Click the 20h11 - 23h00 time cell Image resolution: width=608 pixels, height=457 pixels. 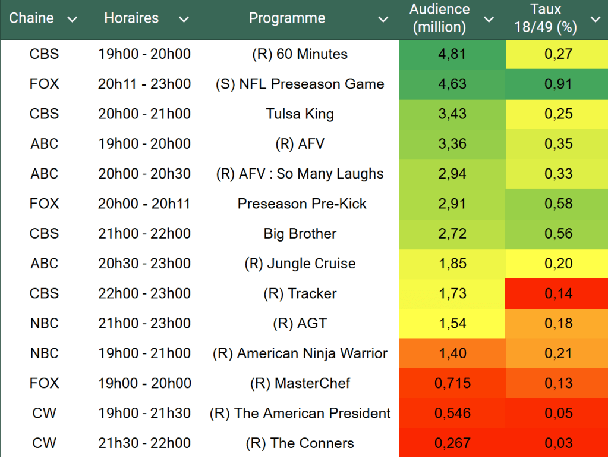tap(144, 84)
